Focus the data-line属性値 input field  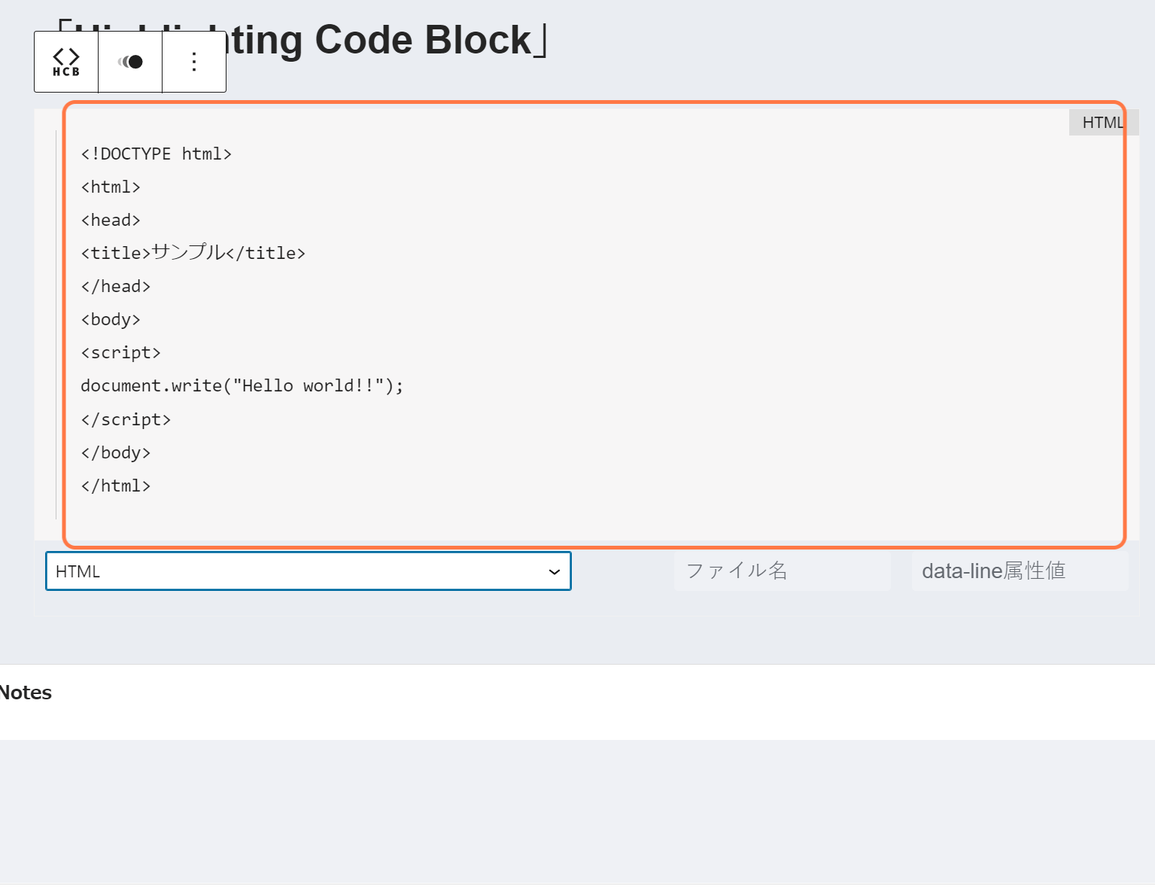click(x=1020, y=571)
